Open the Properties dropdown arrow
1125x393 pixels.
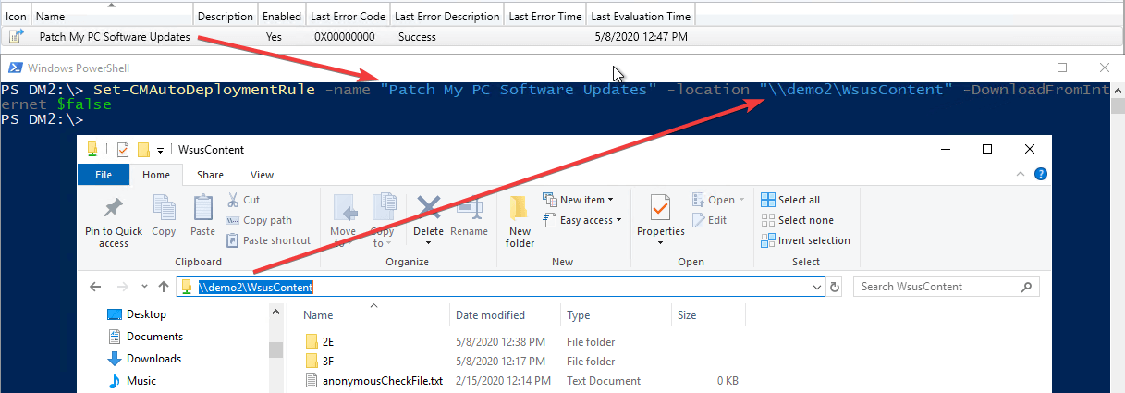click(x=661, y=243)
